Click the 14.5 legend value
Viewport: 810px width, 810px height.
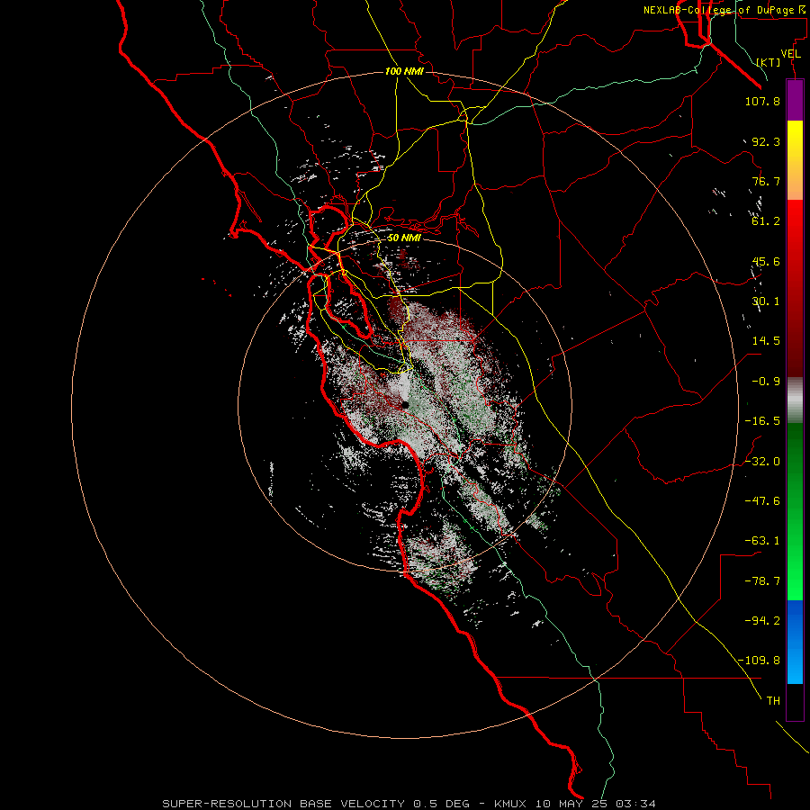(766, 341)
